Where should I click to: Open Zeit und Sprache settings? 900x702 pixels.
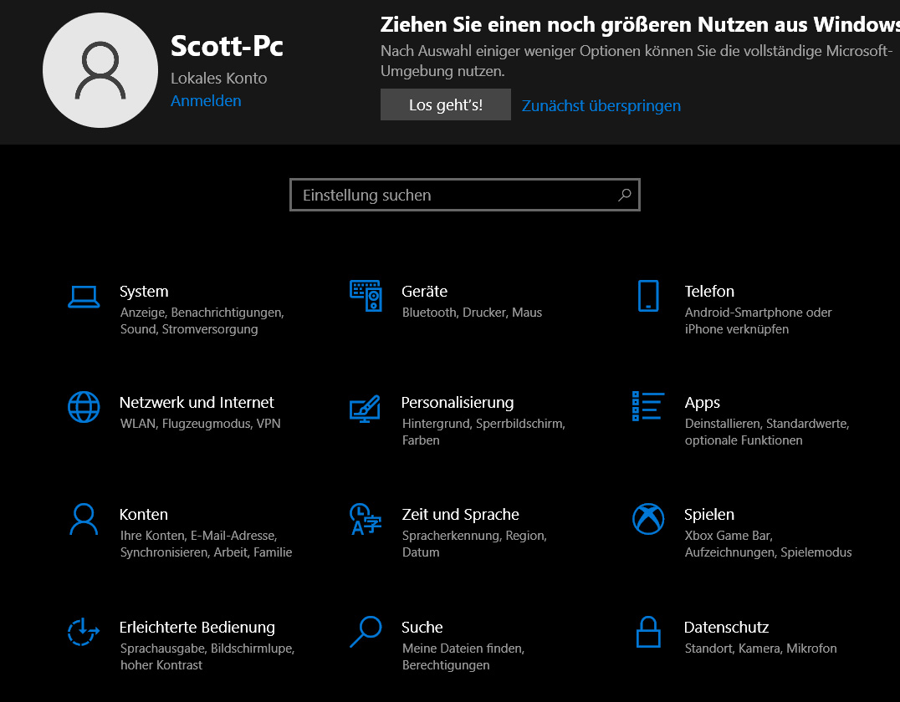[x=460, y=515]
